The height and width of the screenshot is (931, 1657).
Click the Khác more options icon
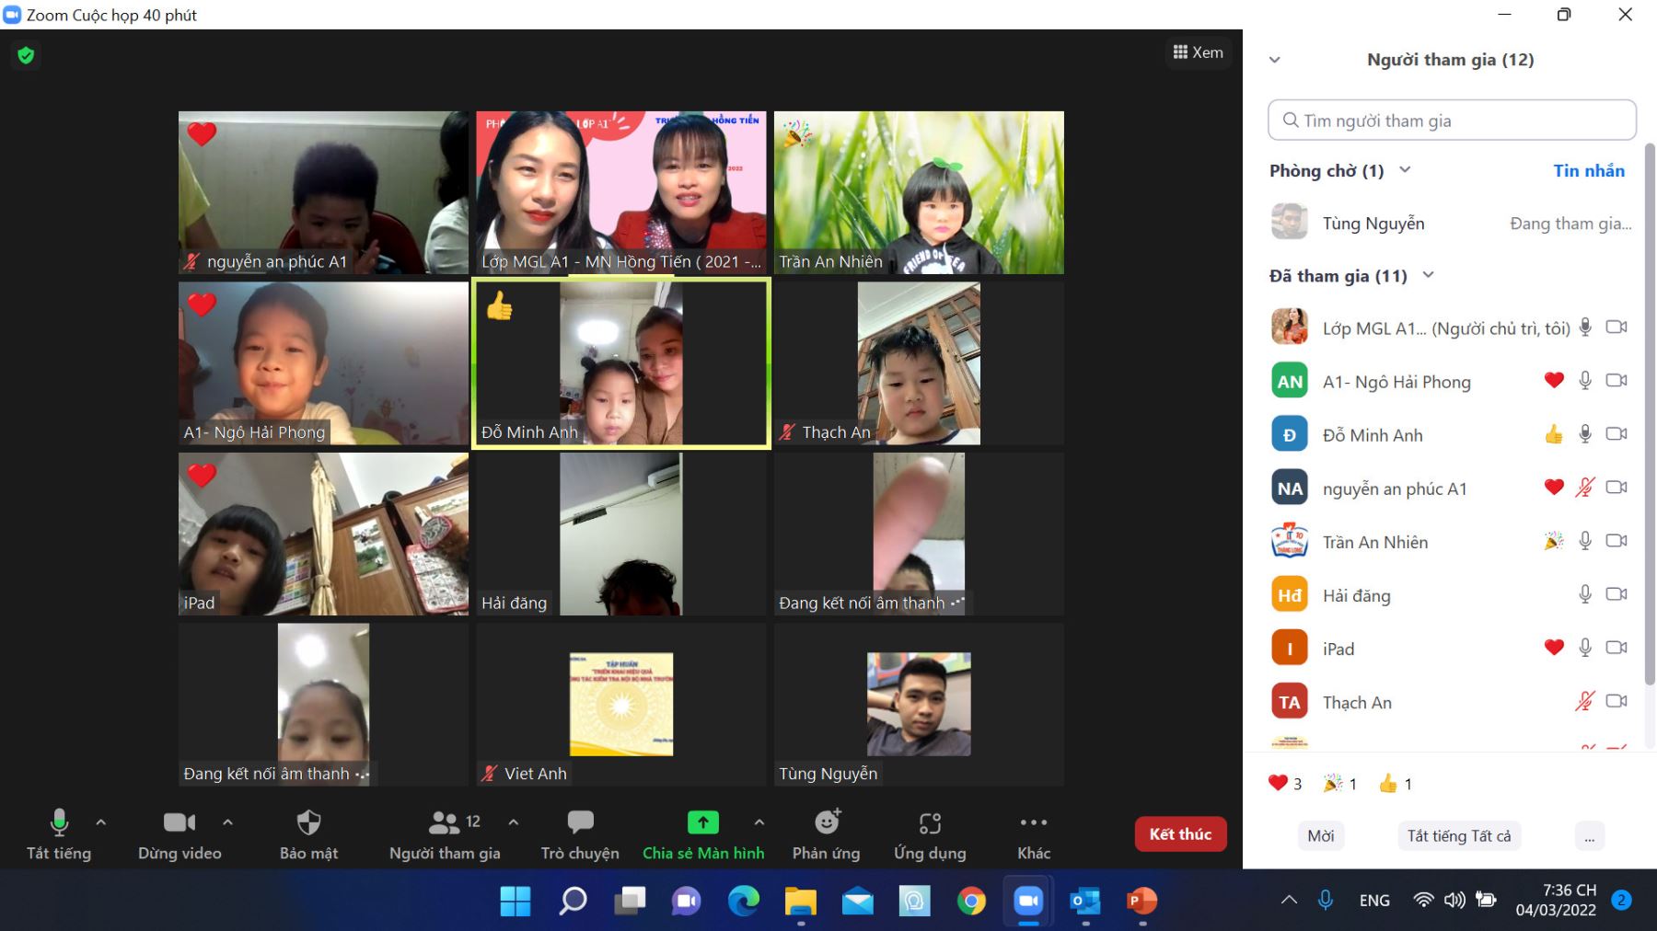point(1033,823)
